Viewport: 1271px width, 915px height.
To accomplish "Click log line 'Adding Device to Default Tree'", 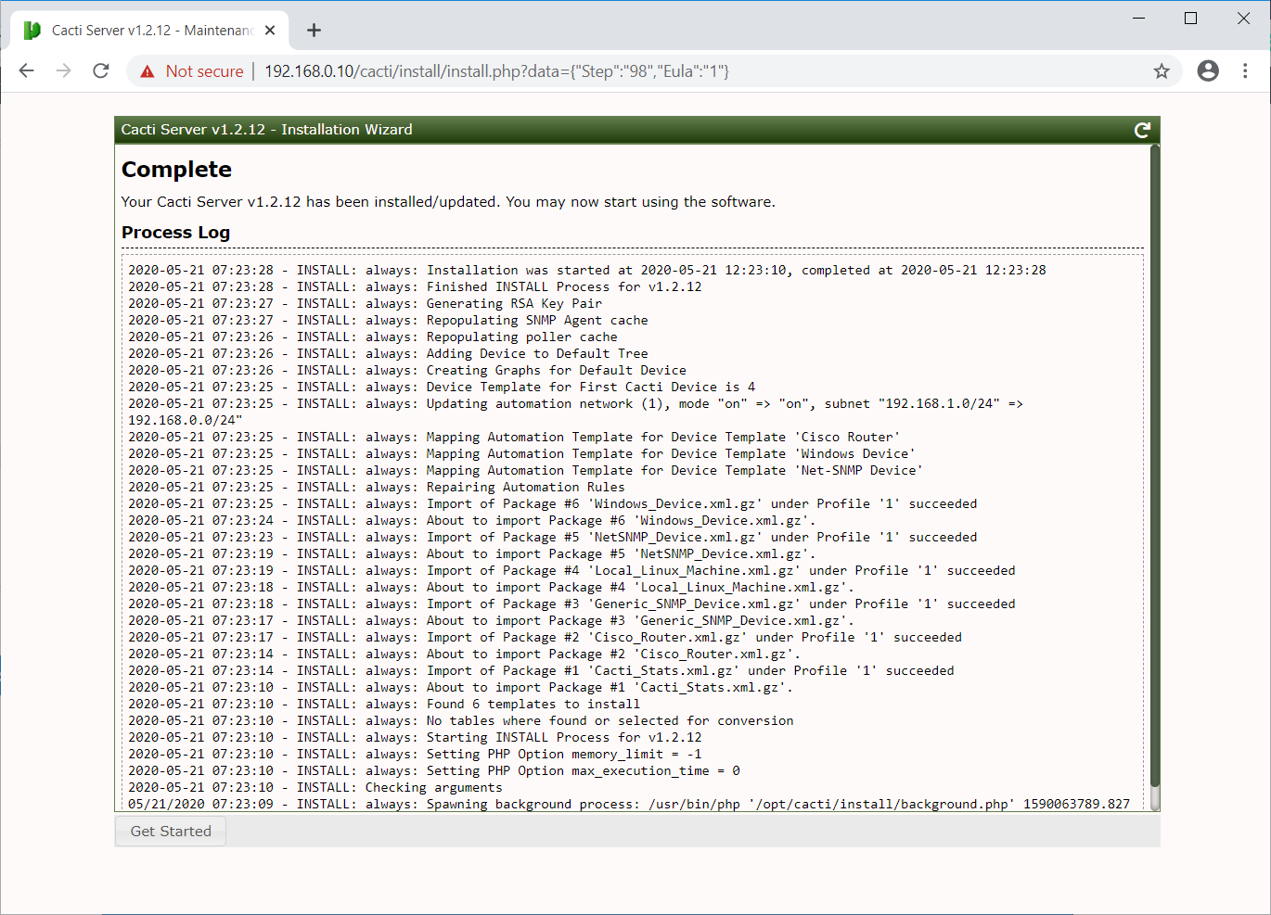I will 388,353.
